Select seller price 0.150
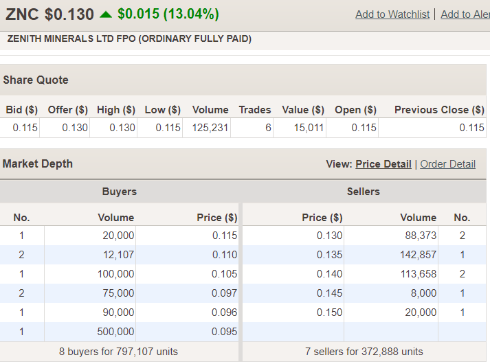Image resolution: width=490 pixels, height=364 pixels. point(329,312)
